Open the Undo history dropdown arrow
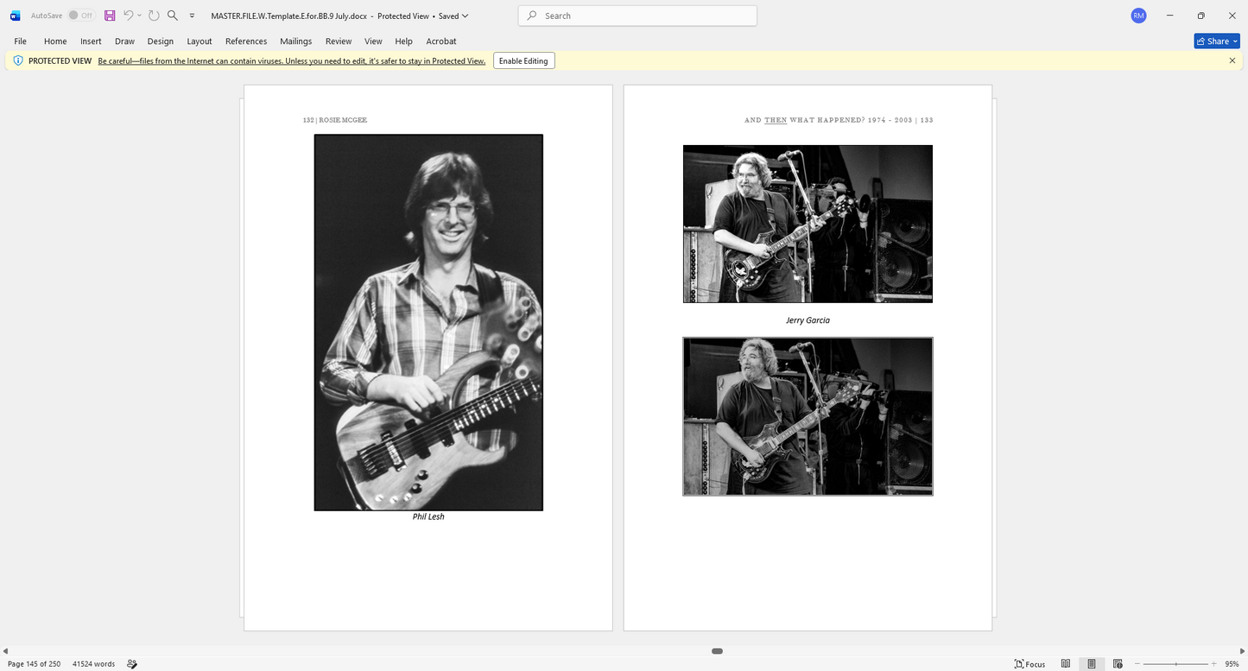Image resolution: width=1248 pixels, height=671 pixels. pos(140,16)
